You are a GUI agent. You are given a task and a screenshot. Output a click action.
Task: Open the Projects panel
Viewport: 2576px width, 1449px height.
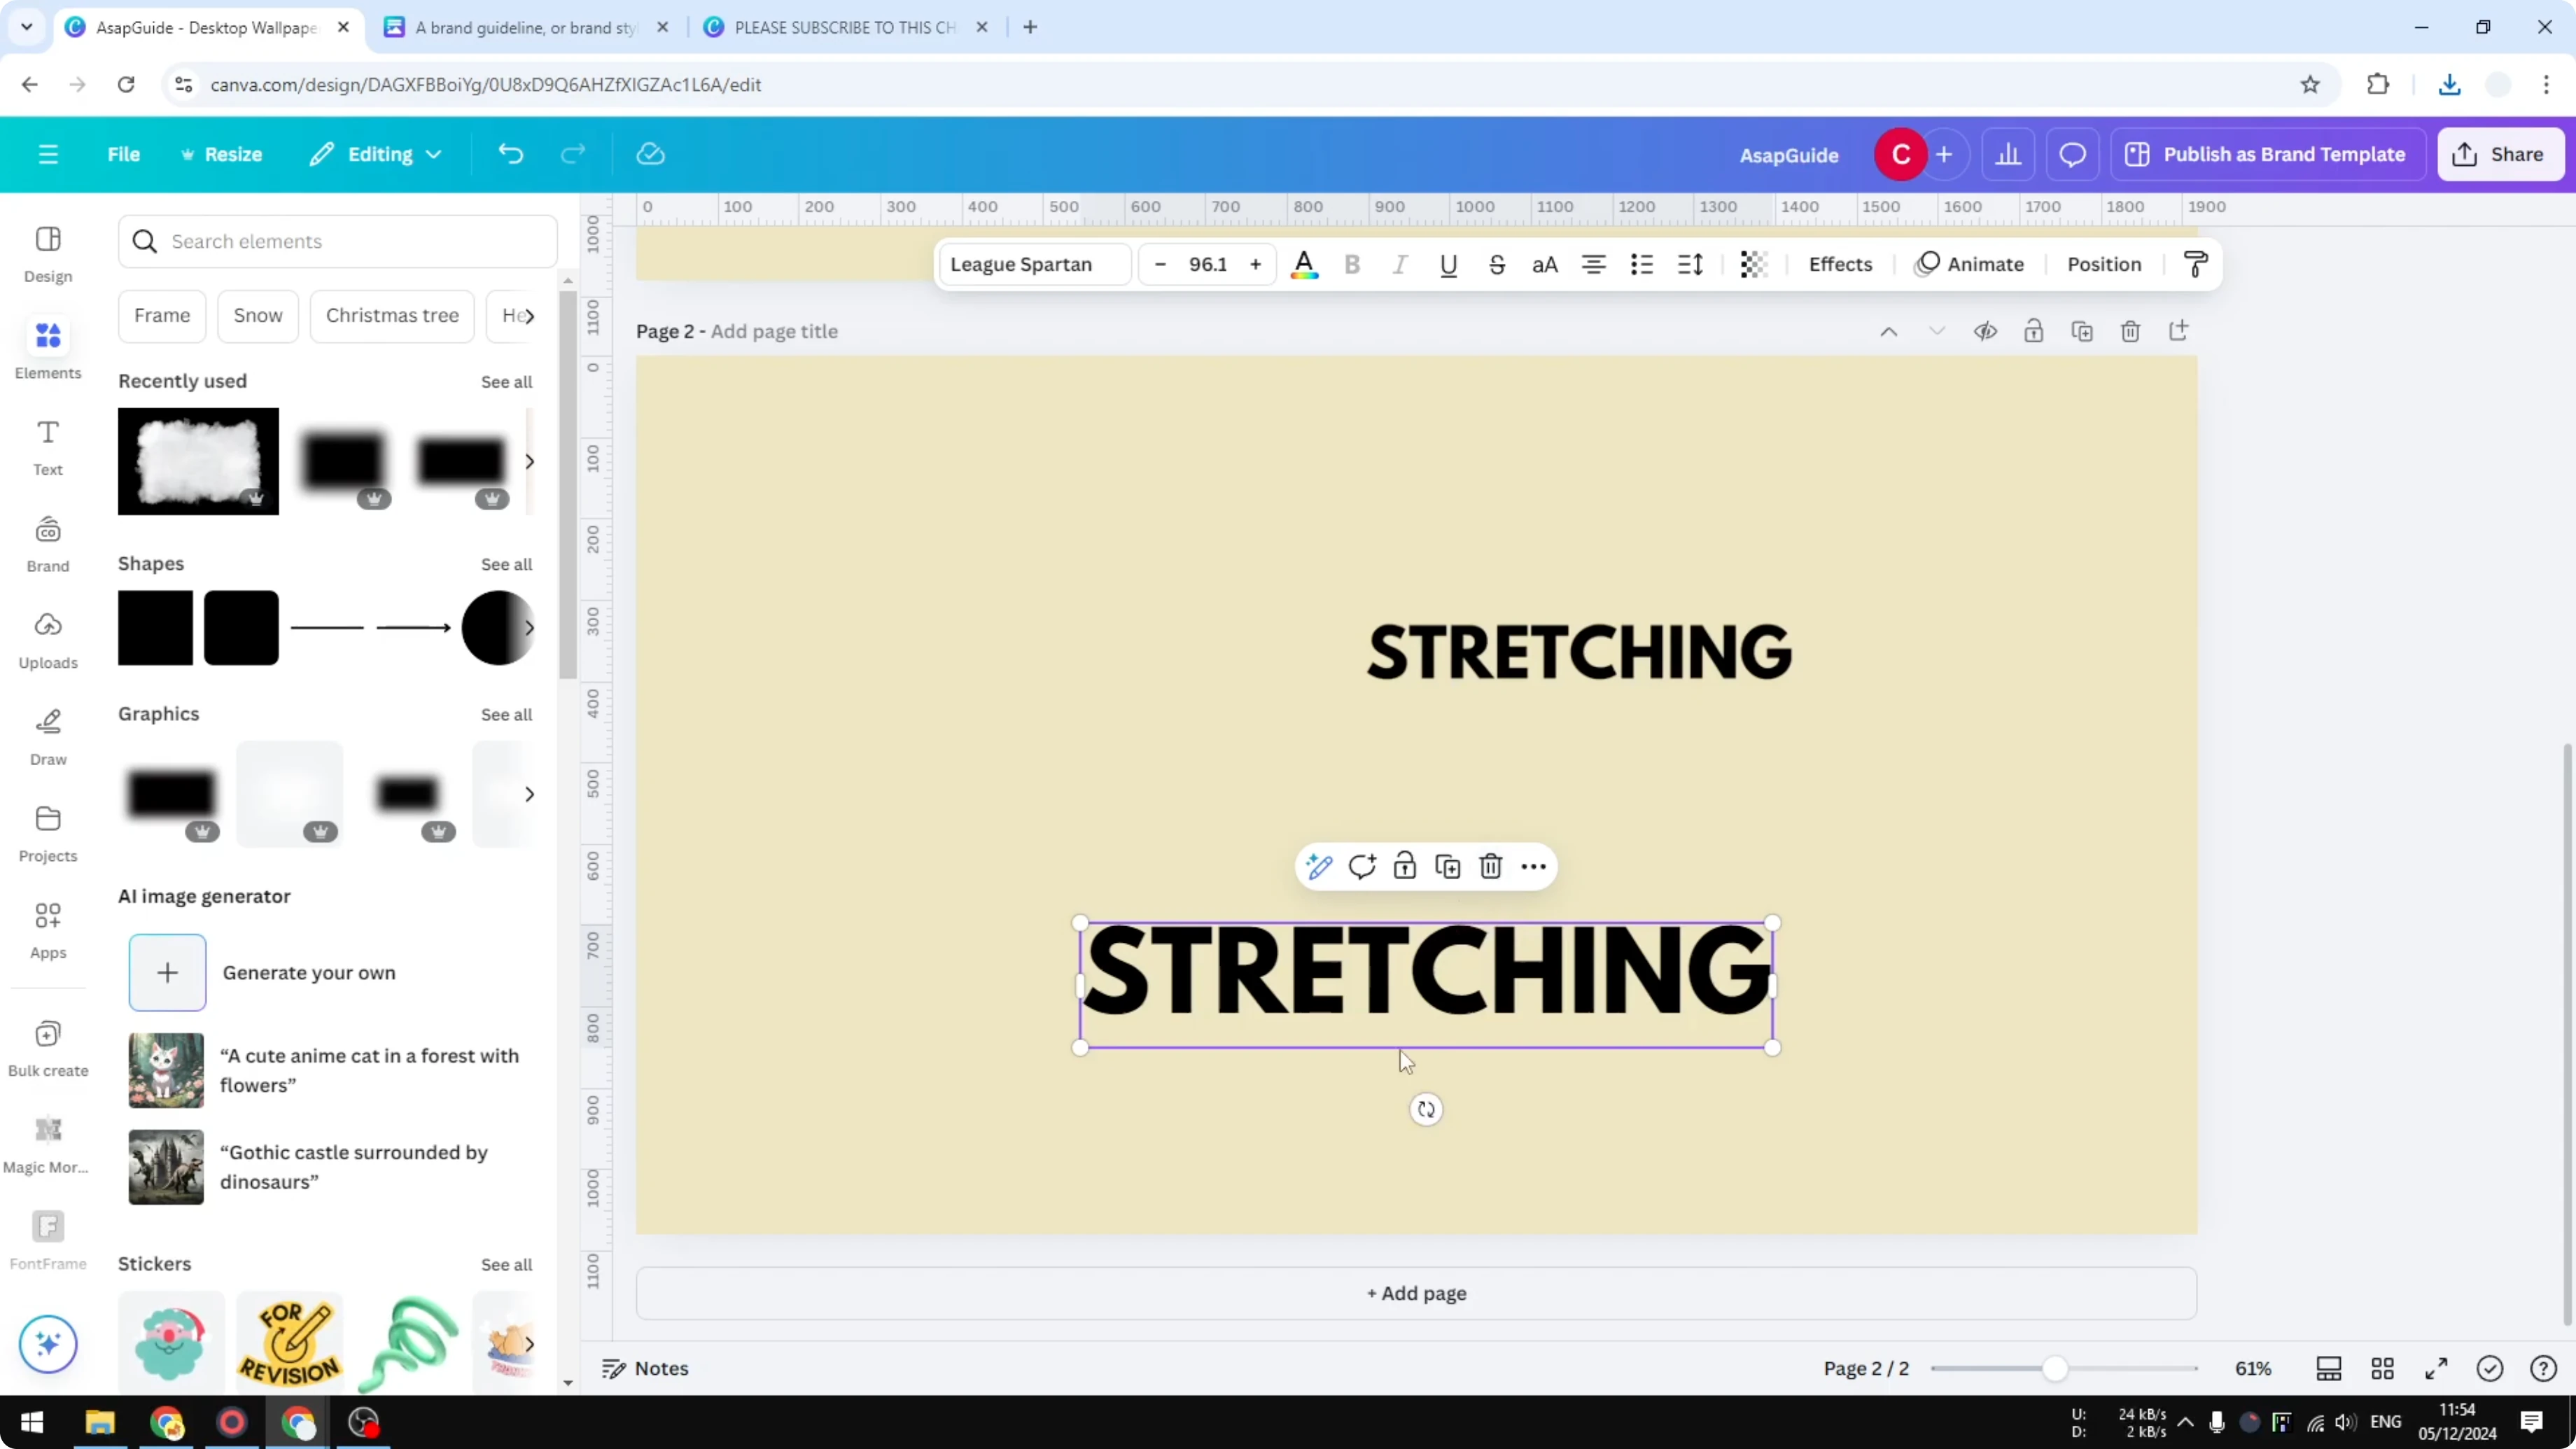coord(48,834)
